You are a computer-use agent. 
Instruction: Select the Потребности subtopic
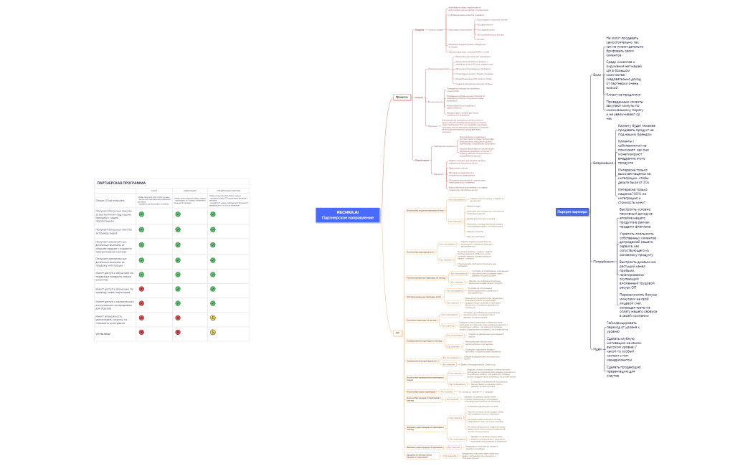pos(601,261)
